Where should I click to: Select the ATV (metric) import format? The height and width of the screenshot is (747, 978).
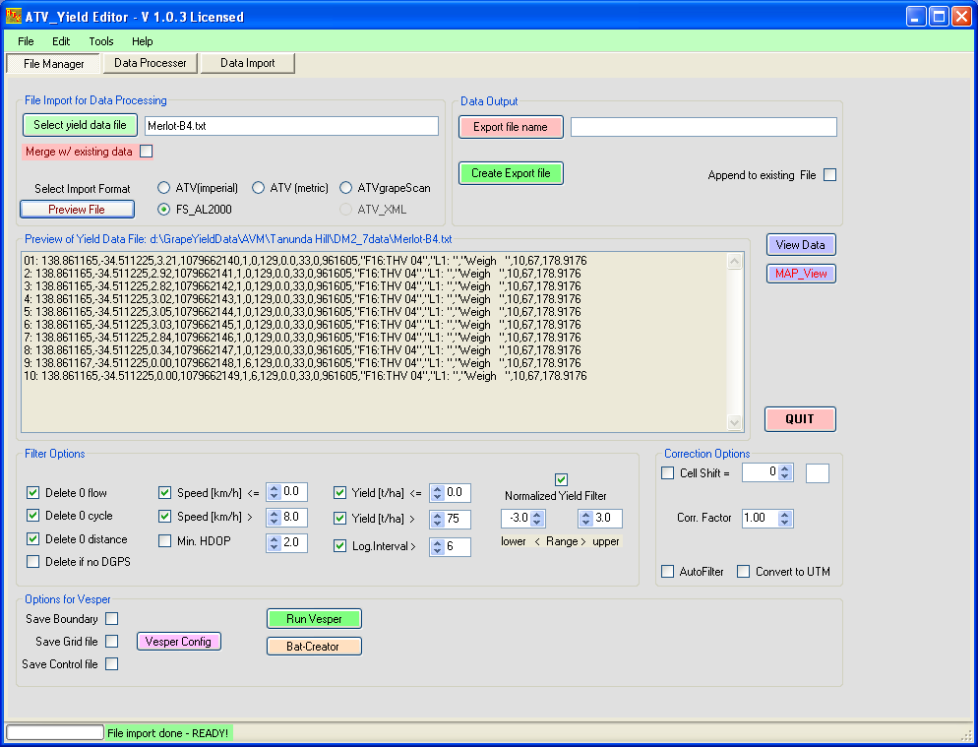259,188
